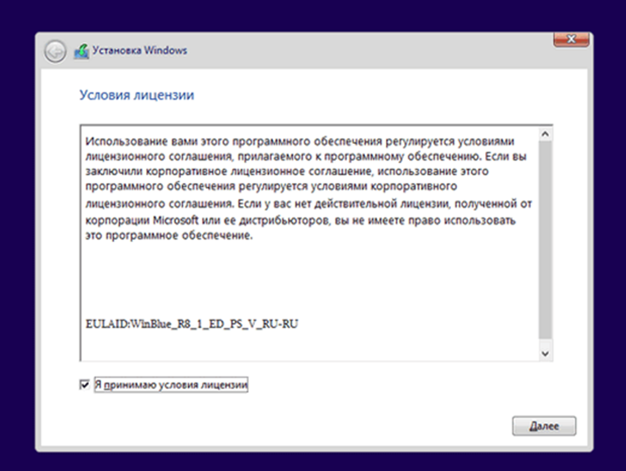
Task: Click the license paragraph starting 'Использование вами'
Action: coord(308,188)
